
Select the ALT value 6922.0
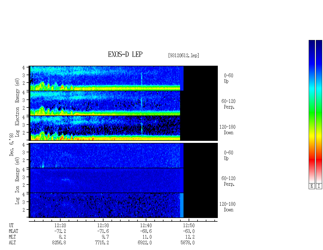145,243
